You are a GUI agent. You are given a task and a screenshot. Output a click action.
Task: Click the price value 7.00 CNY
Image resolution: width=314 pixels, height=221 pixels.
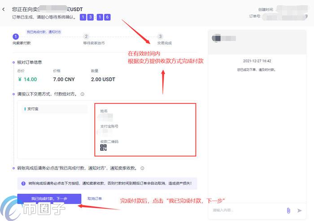(x=64, y=79)
